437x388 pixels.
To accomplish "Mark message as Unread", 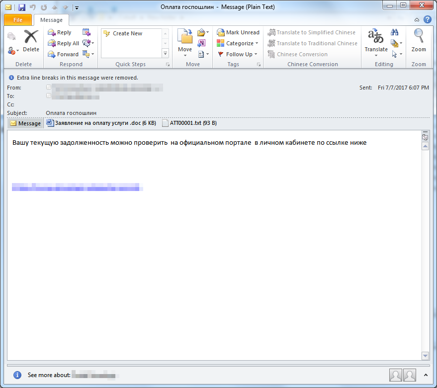I will coord(238,32).
